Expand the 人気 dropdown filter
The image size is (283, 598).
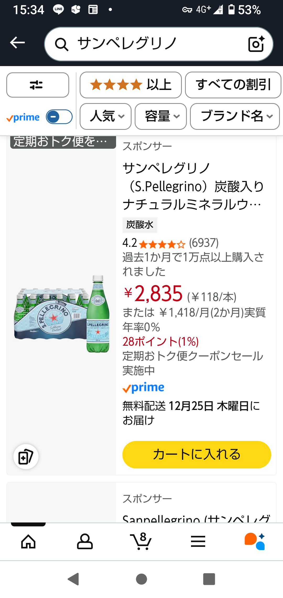[x=105, y=116]
